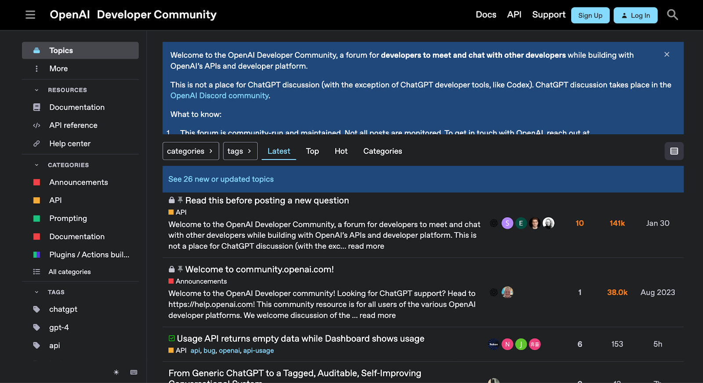Click the API reference code icon
Viewport: 703px width, 383px height.
pos(37,125)
